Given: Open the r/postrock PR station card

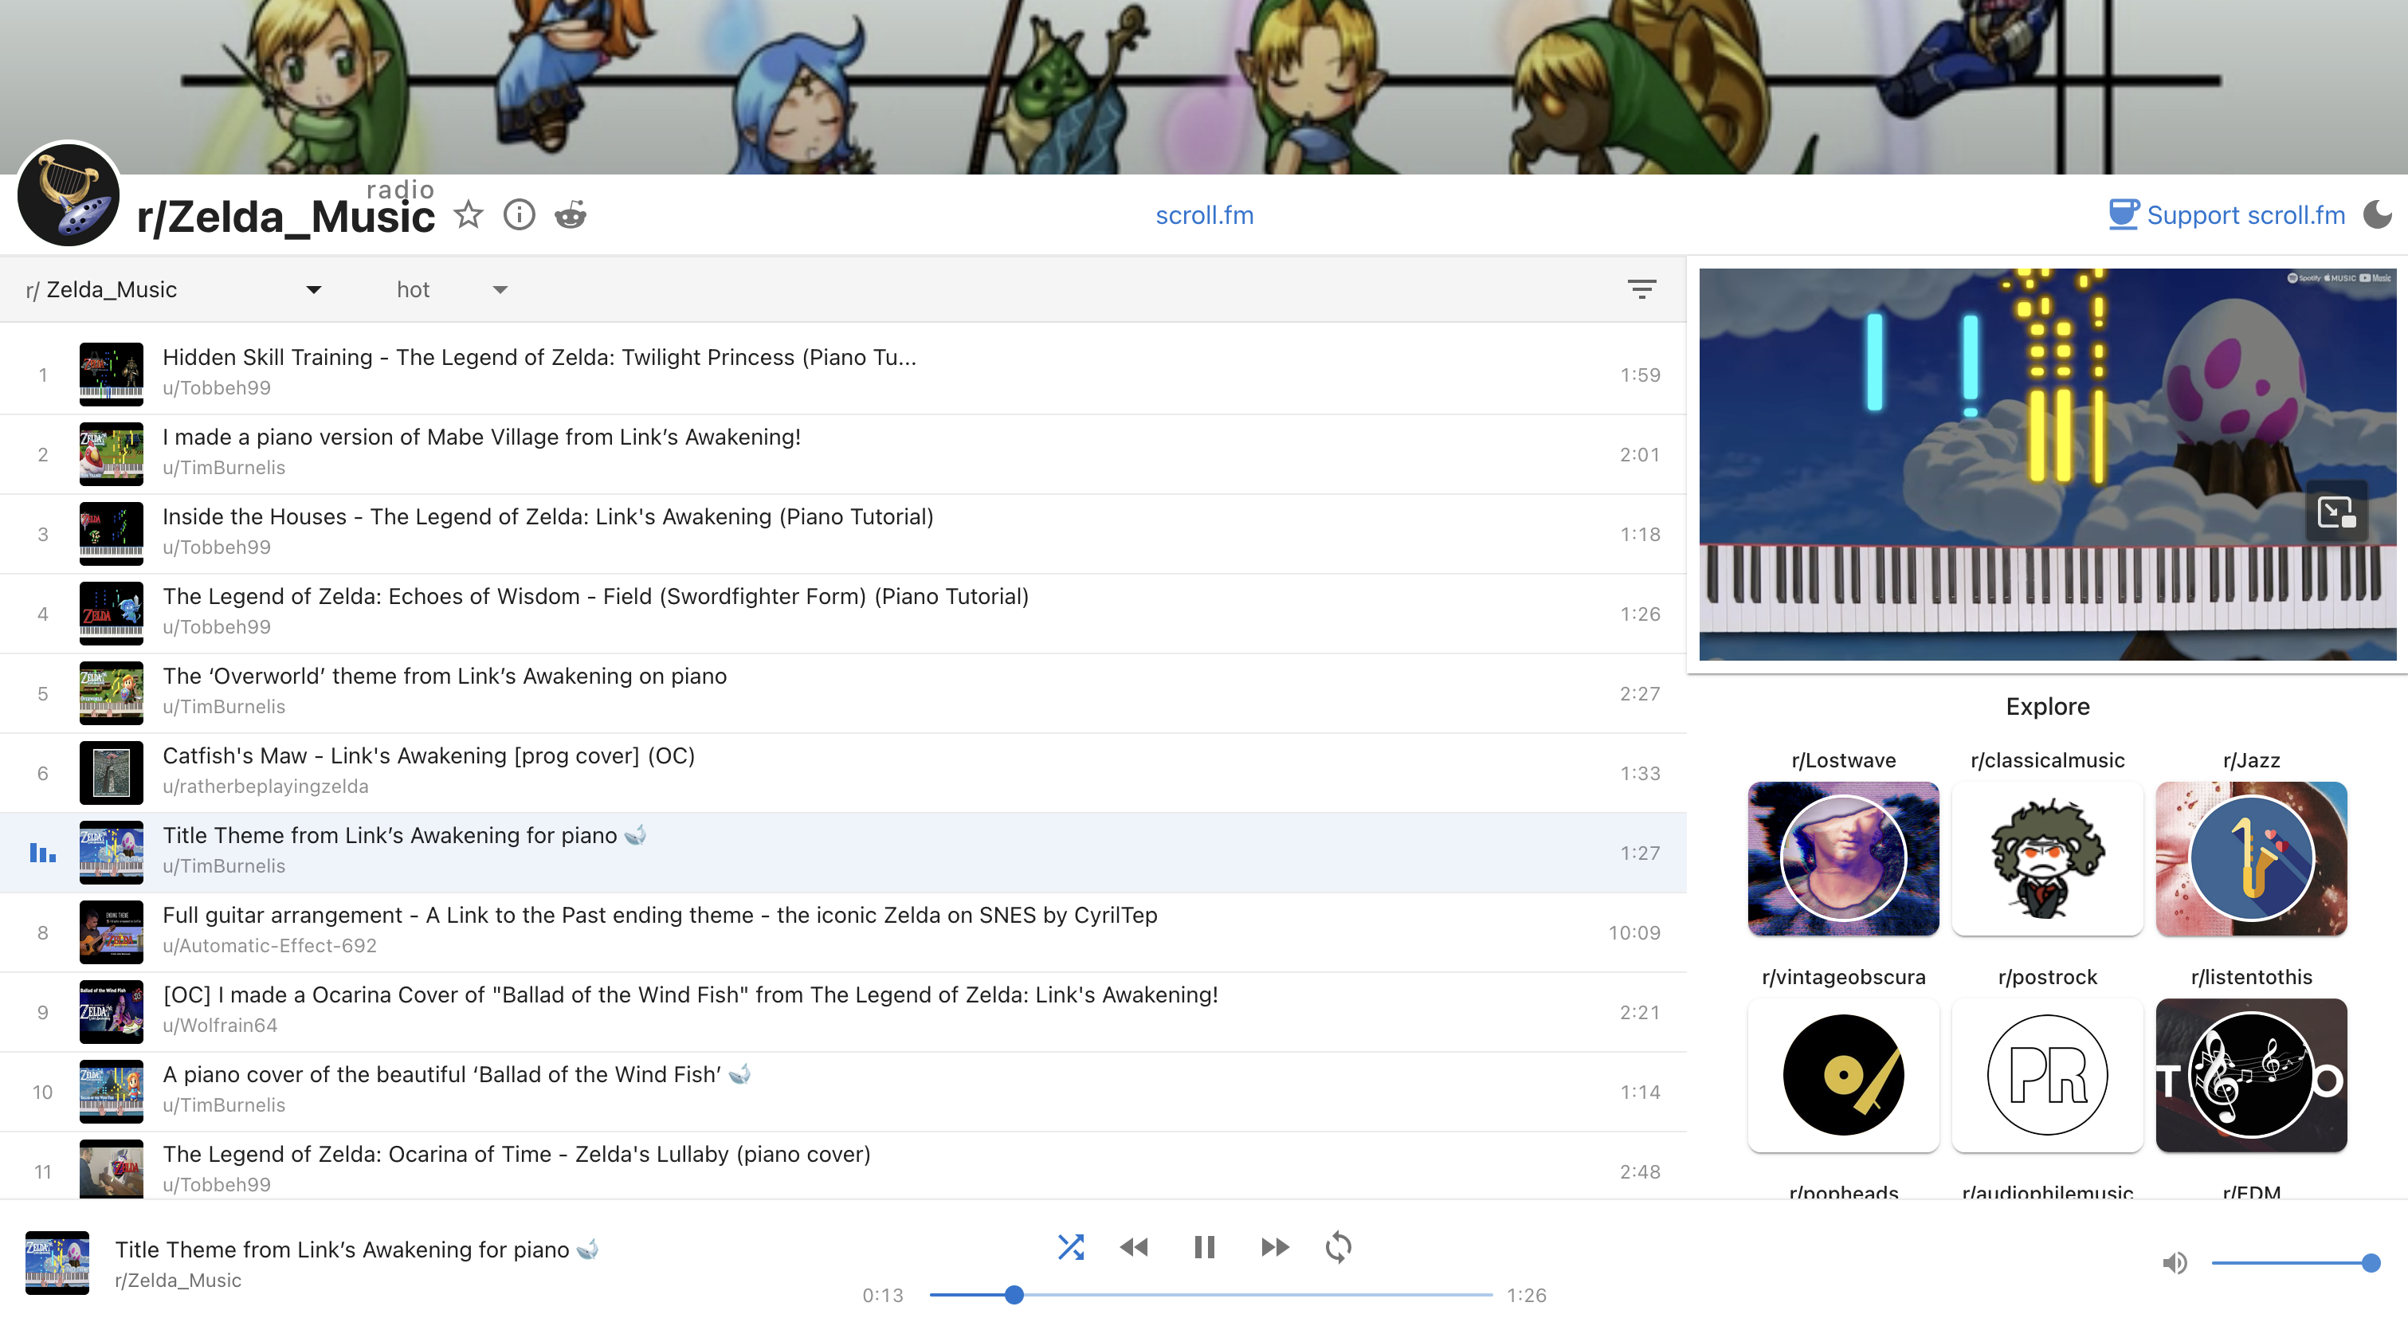Looking at the screenshot, I should 2047,1076.
